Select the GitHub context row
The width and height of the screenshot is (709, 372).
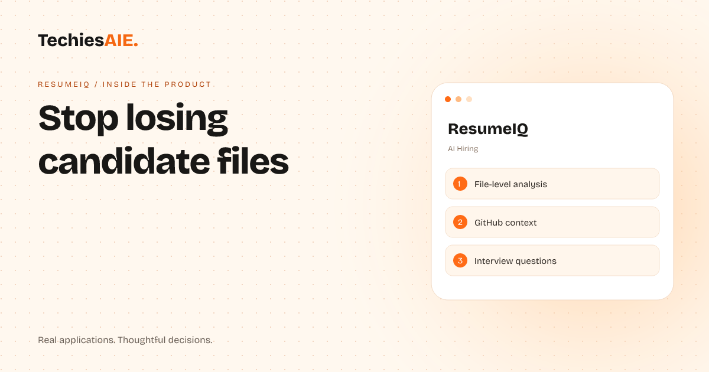552,222
